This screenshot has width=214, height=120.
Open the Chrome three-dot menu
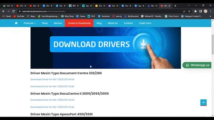pos(211,11)
